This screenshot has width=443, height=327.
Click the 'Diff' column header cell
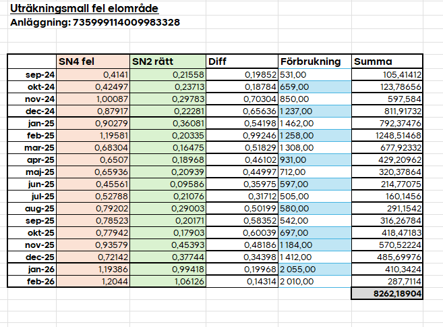242,61
